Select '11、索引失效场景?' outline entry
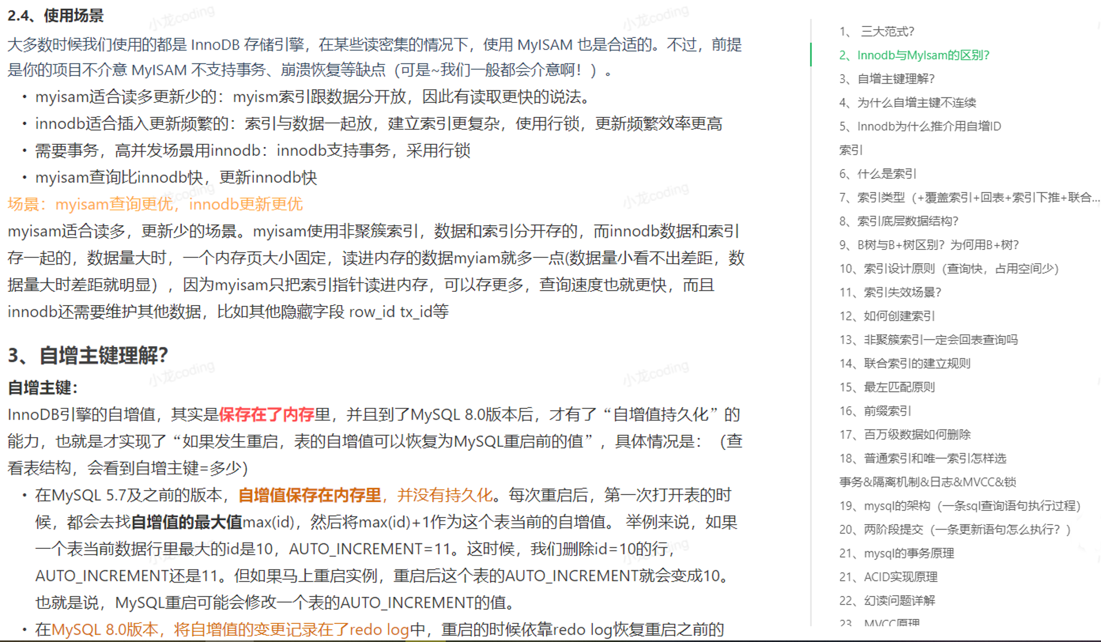Viewport: 1101px width, 642px height. (x=890, y=292)
